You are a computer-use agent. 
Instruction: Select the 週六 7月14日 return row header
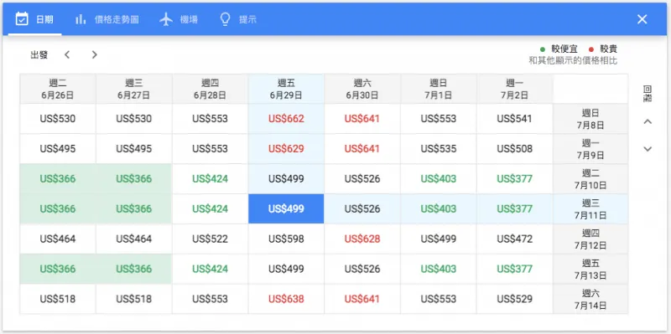(590, 300)
